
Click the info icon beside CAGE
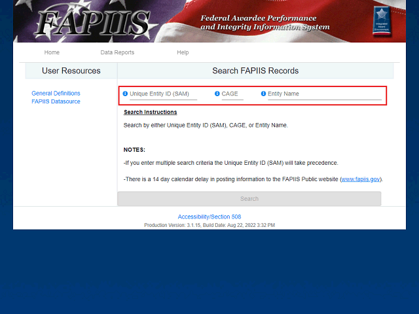point(217,94)
